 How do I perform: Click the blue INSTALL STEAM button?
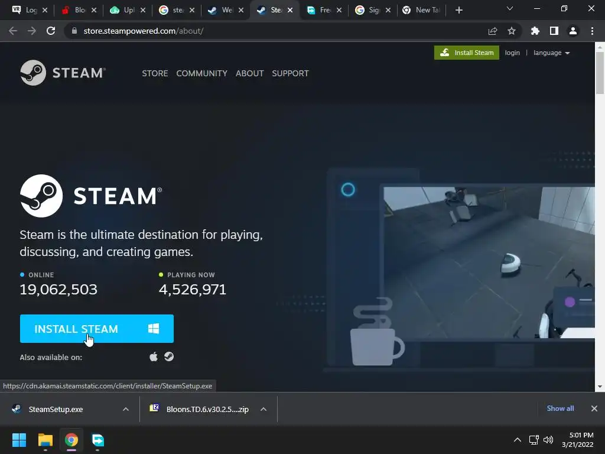point(97,329)
